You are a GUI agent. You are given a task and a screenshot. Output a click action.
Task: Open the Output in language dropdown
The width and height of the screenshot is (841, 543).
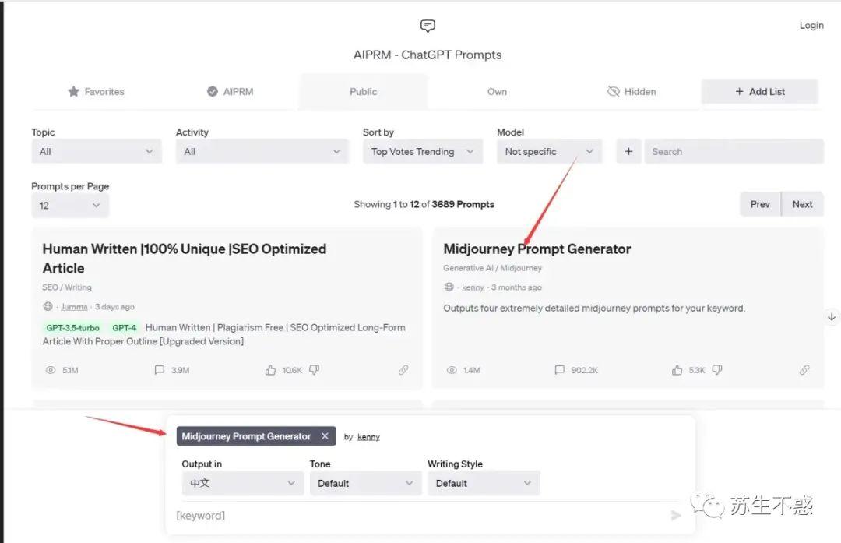[x=242, y=484]
